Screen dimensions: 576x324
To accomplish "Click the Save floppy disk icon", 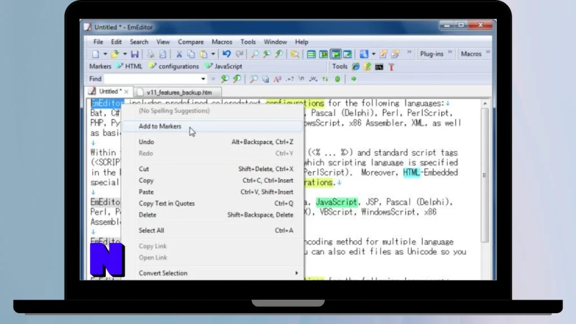I will click(135, 54).
